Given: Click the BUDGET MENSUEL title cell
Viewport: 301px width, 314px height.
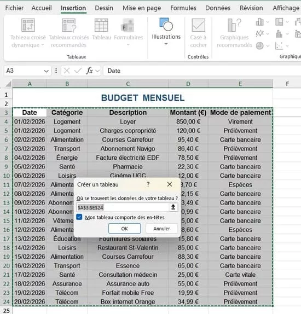Looking at the screenshot, I should tap(143, 98).
